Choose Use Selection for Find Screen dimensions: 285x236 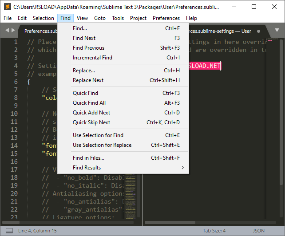pyautogui.click(x=123, y=135)
